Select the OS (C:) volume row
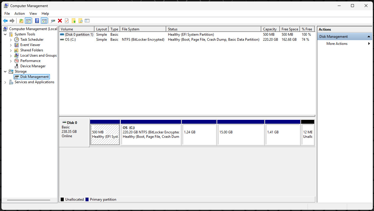Viewport: 374px width, 211px height. [187, 40]
